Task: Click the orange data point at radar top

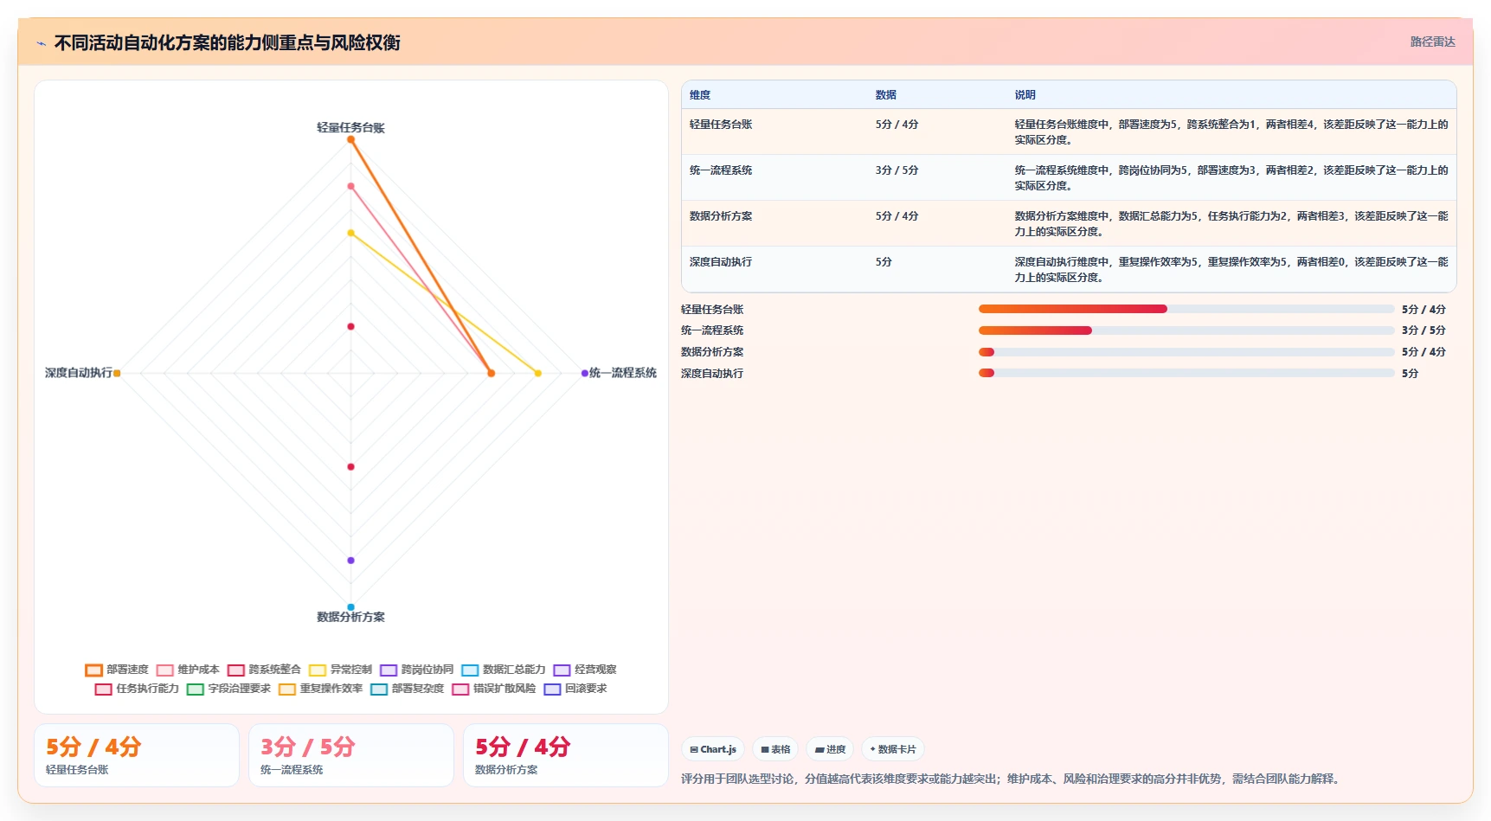Action: coord(350,139)
